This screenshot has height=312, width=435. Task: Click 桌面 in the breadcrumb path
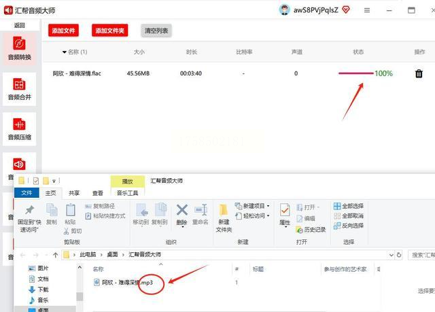click(112, 254)
